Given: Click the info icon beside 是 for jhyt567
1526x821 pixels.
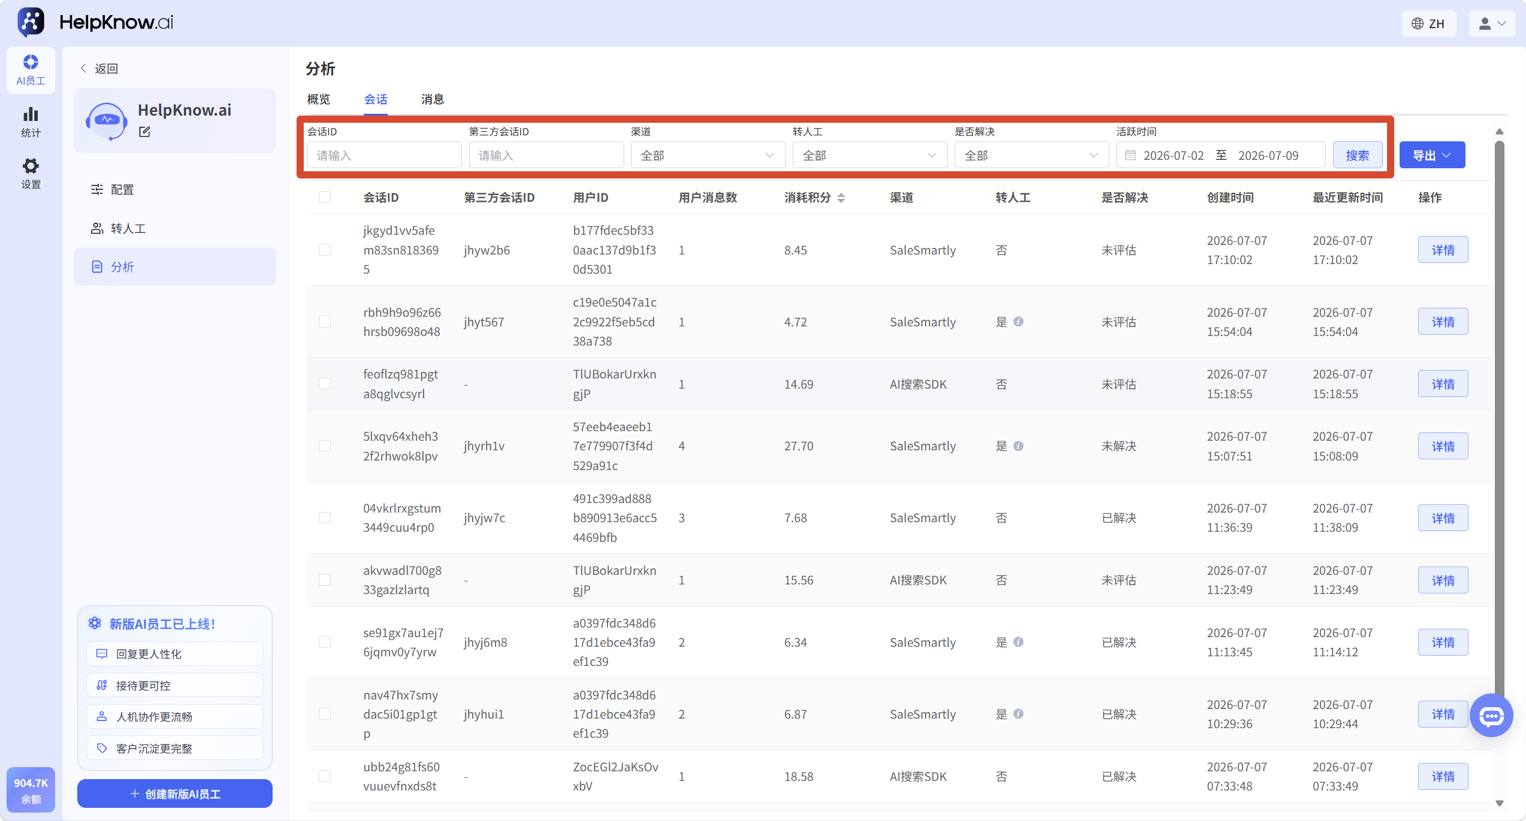Looking at the screenshot, I should 1018,322.
